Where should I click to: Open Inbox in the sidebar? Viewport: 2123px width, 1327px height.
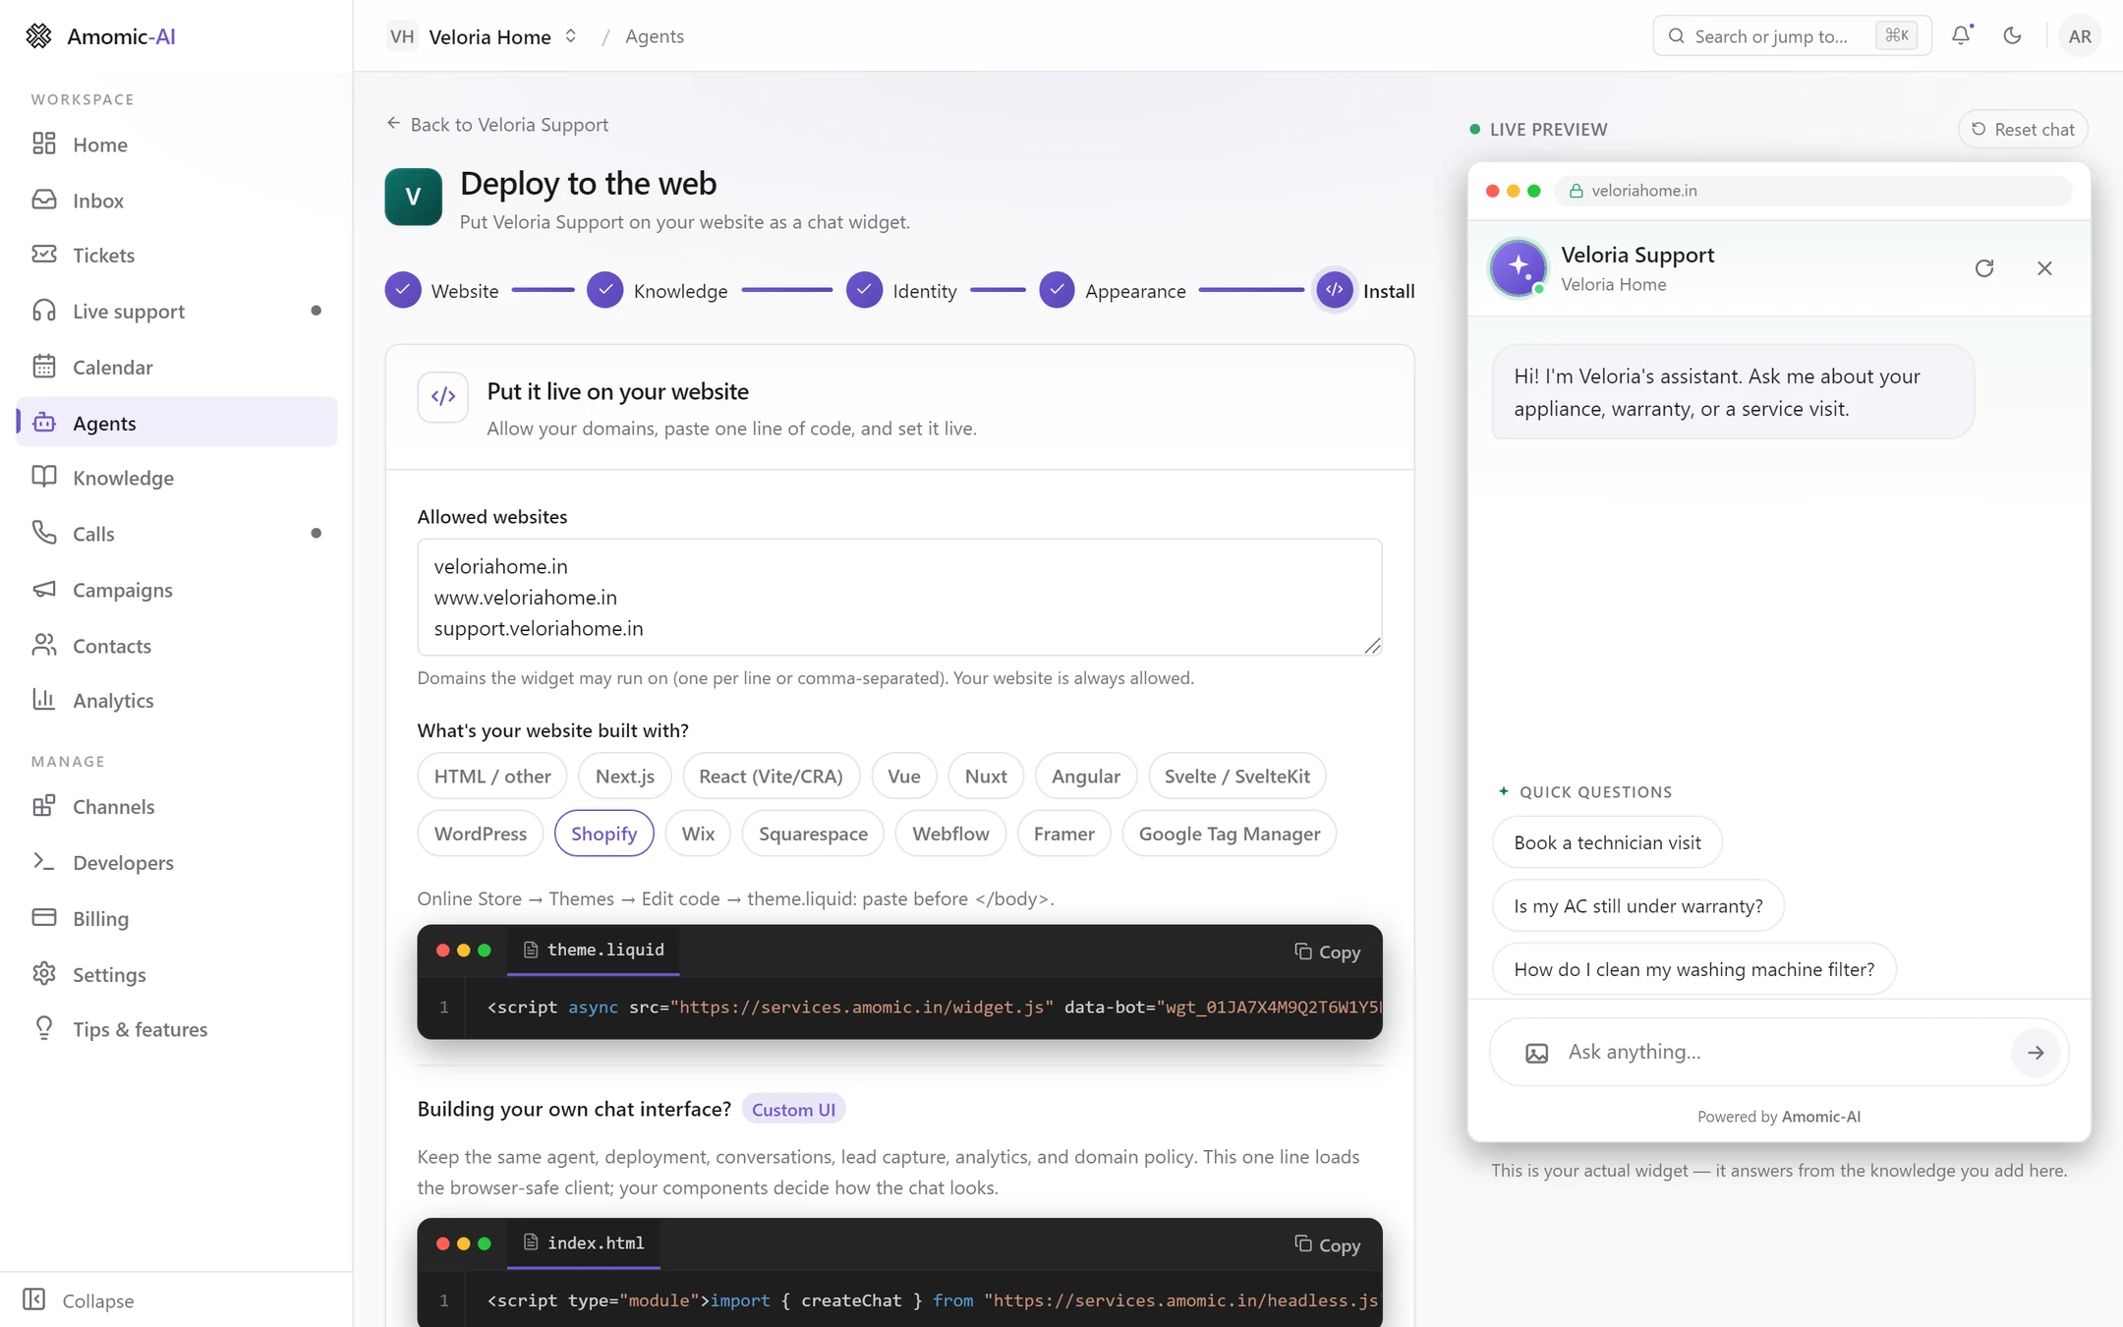177,201
